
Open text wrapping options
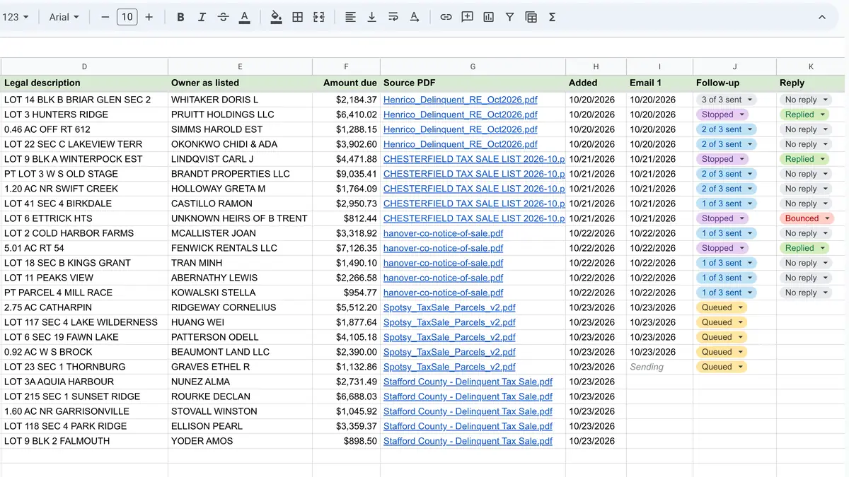393,17
